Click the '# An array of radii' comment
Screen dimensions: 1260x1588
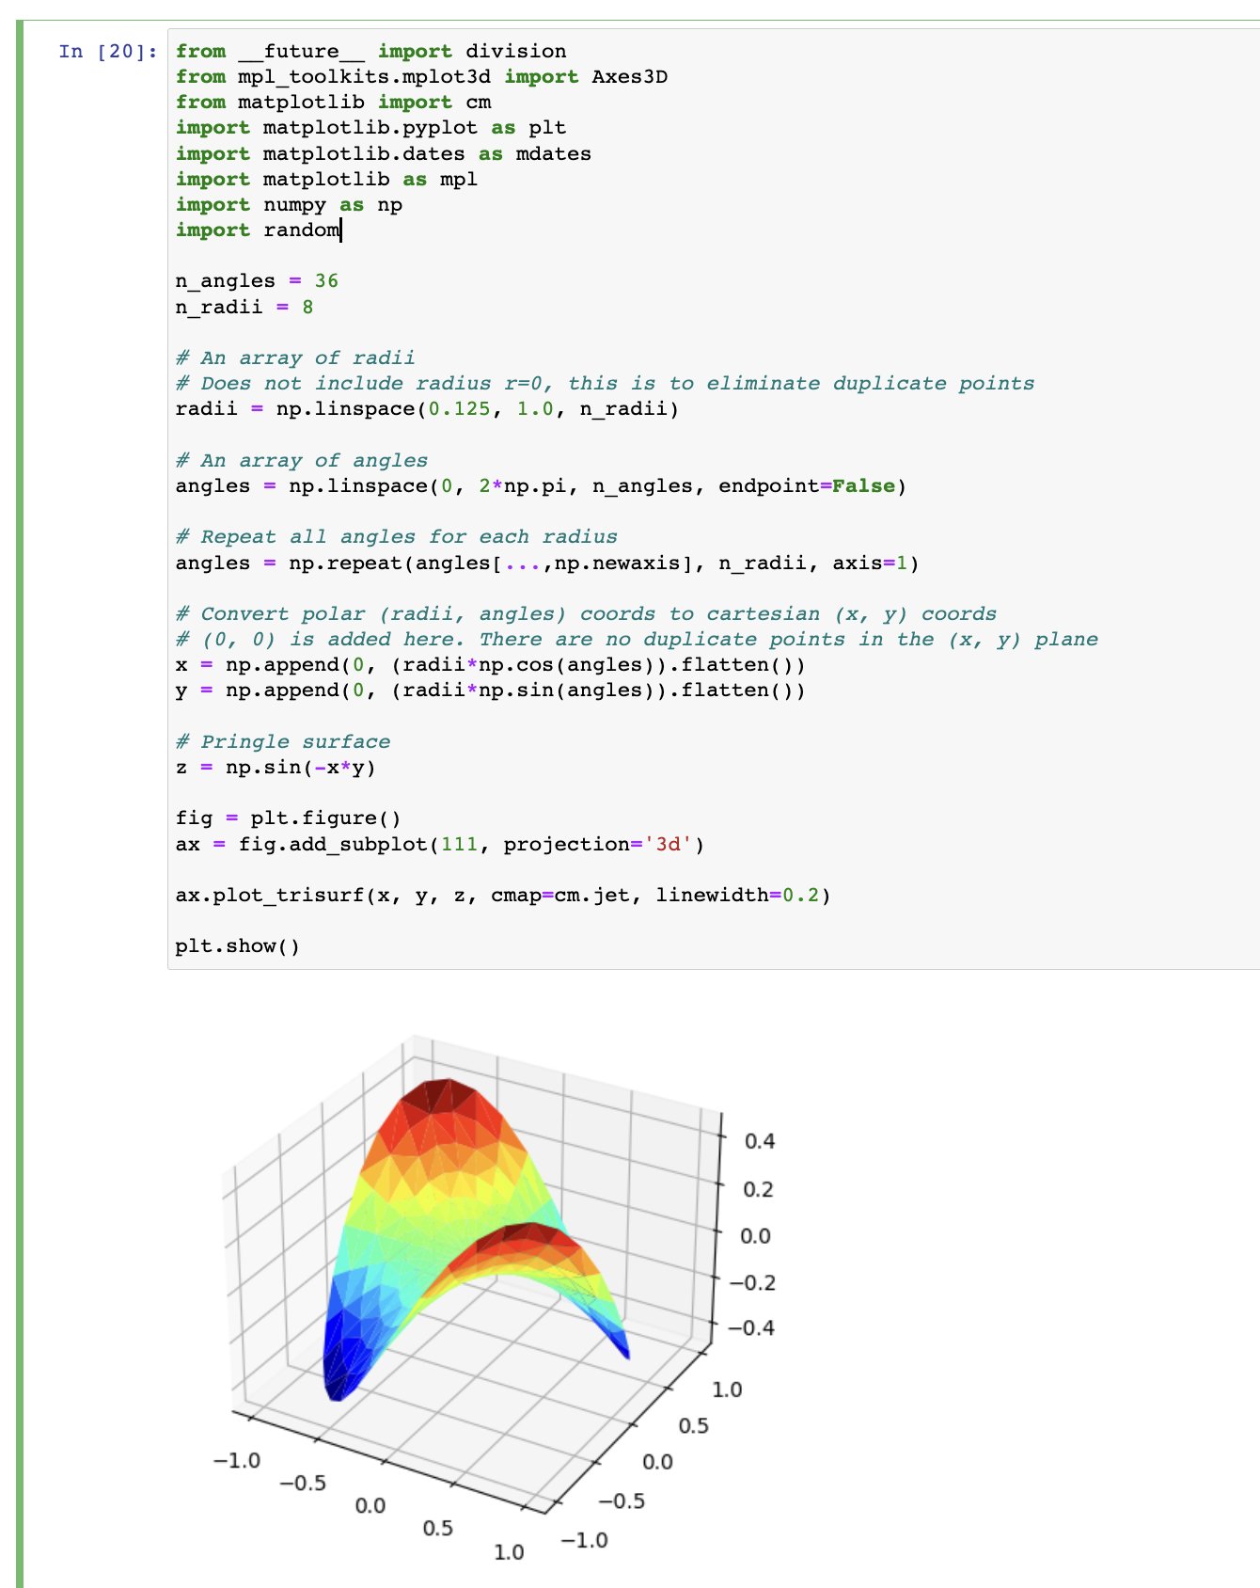coord(295,358)
